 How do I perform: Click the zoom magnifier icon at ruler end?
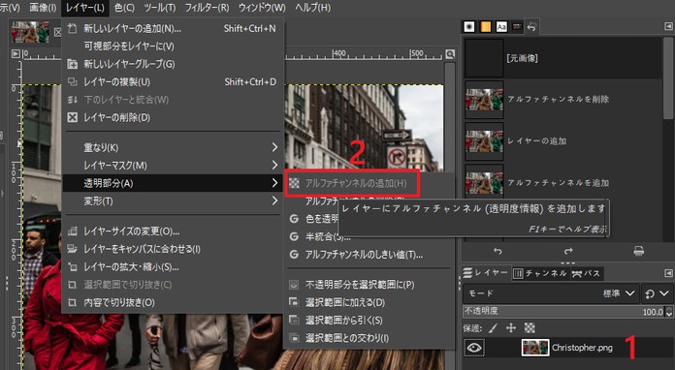click(x=450, y=54)
